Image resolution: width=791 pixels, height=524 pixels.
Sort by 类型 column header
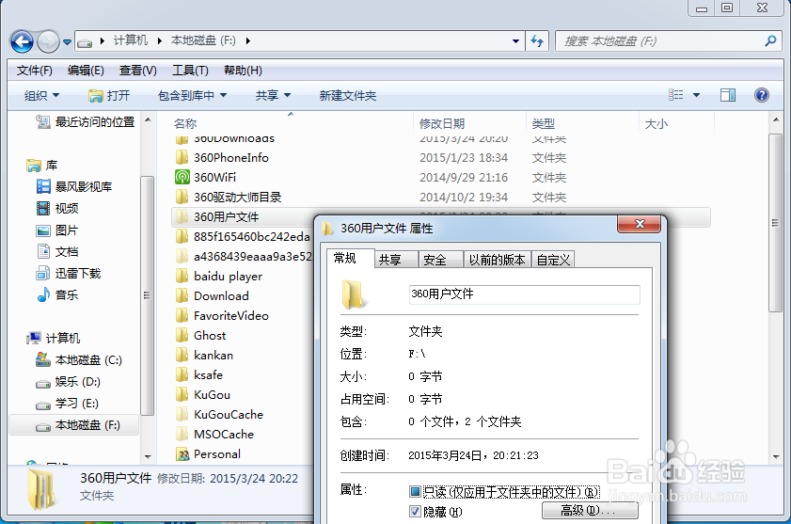coord(544,123)
